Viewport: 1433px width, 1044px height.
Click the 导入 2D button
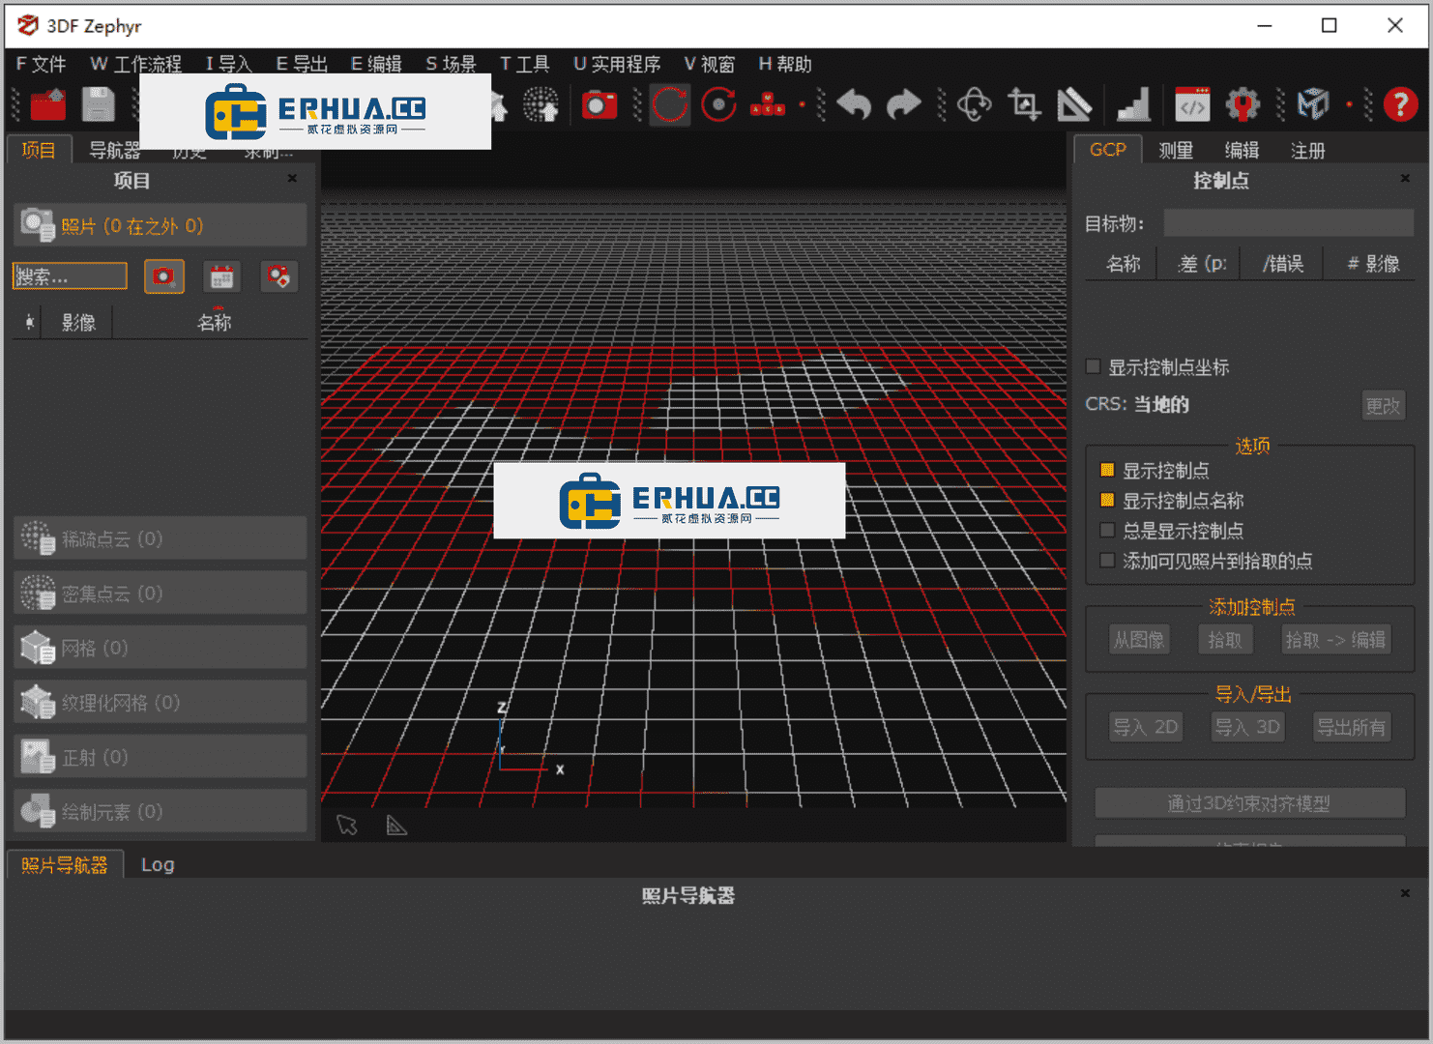coord(1145,727)
